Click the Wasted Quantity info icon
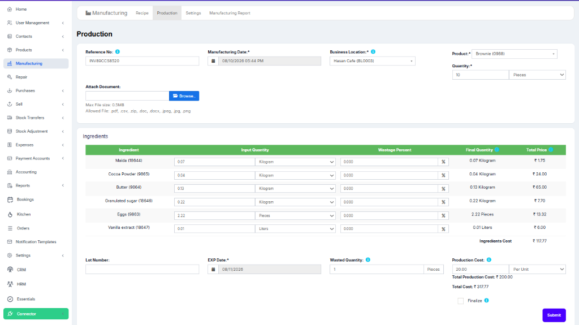 tap(368, 260)
